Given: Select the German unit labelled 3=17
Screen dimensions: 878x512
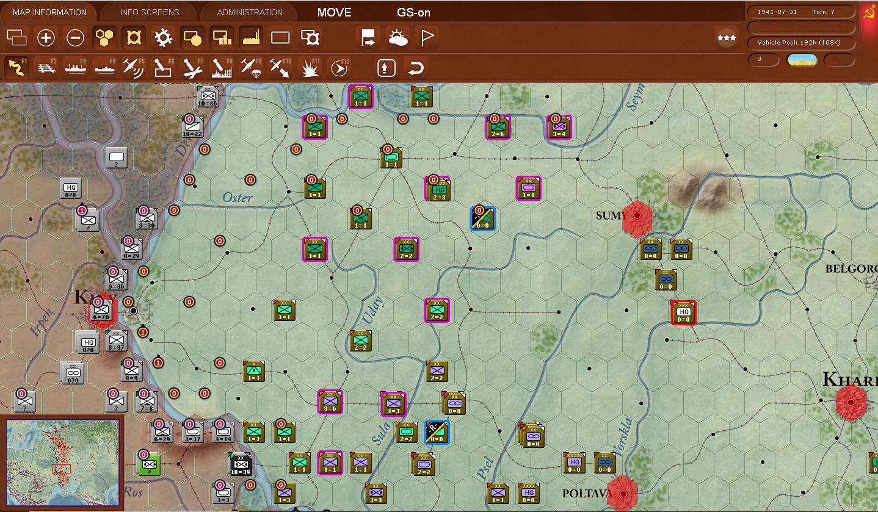Looking at the screenshot, I should (192, 432).
